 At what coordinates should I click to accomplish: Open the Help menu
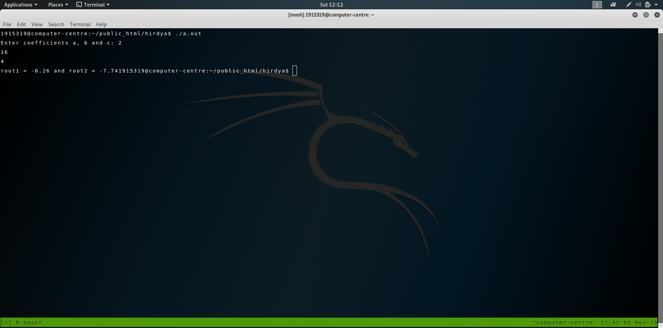pyautogui.click(x=102, y=24)
